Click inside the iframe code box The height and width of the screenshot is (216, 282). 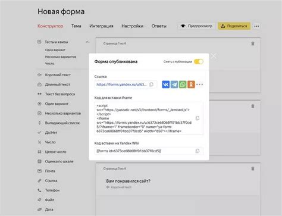tap(149, 118)
